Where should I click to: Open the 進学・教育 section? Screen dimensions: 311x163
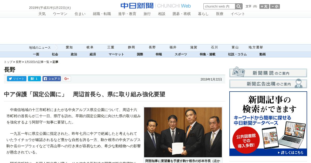tap(127, 14)
